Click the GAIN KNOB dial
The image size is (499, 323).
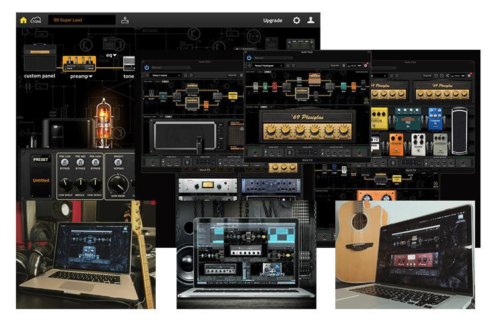pyautogui.click(x=118, y=183)
